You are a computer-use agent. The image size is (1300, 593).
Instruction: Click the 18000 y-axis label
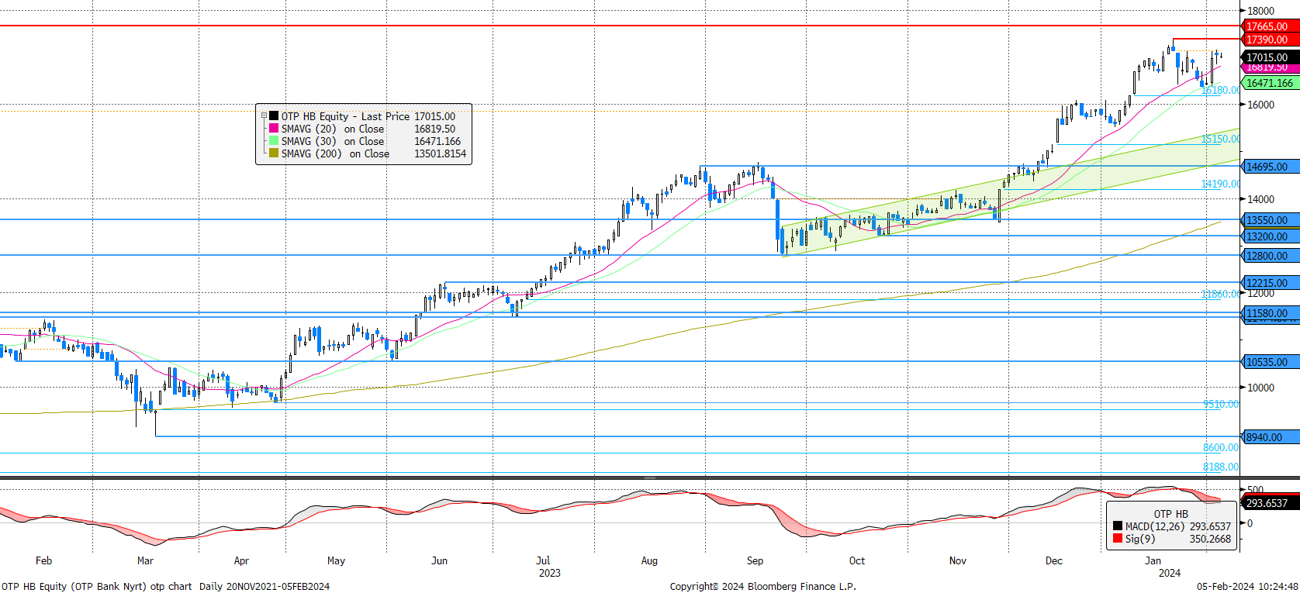click(1260, 11)
